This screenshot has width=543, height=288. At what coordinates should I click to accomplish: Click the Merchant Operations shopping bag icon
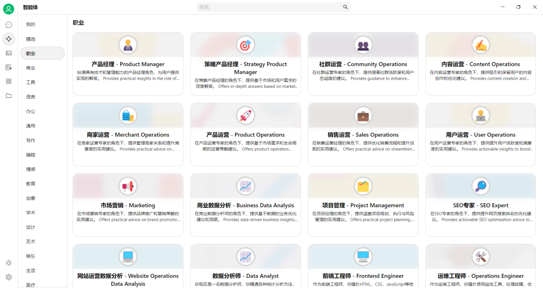[x=128, y=115]
